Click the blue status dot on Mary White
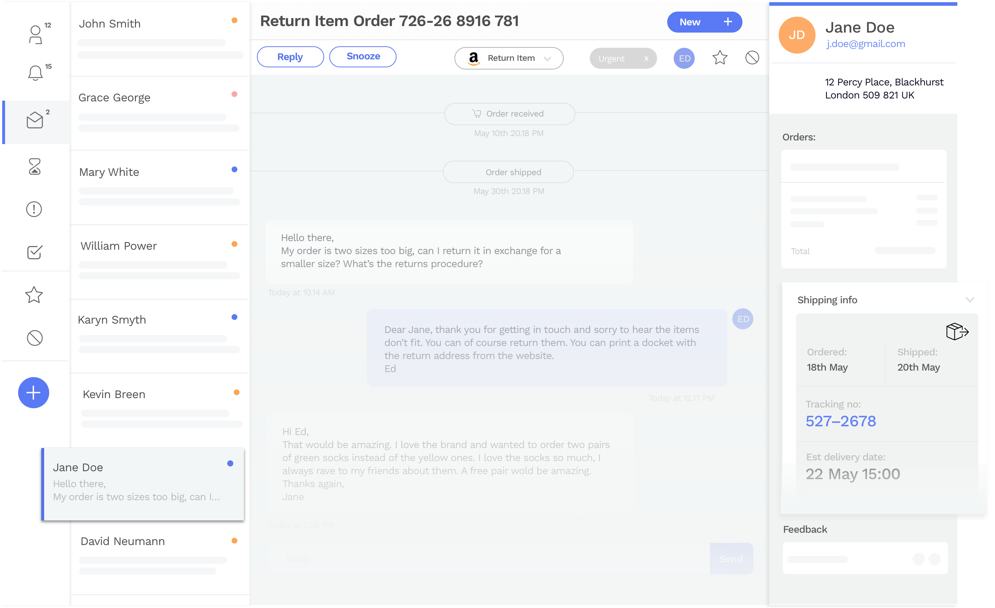This screenshot has width=995, height=608. click(x=234, y=170)
